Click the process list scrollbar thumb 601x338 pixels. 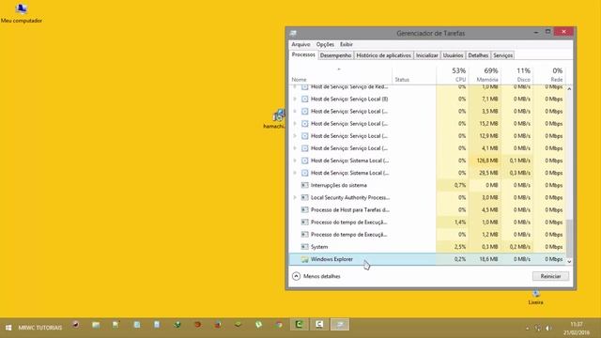[x=569, y=238]
